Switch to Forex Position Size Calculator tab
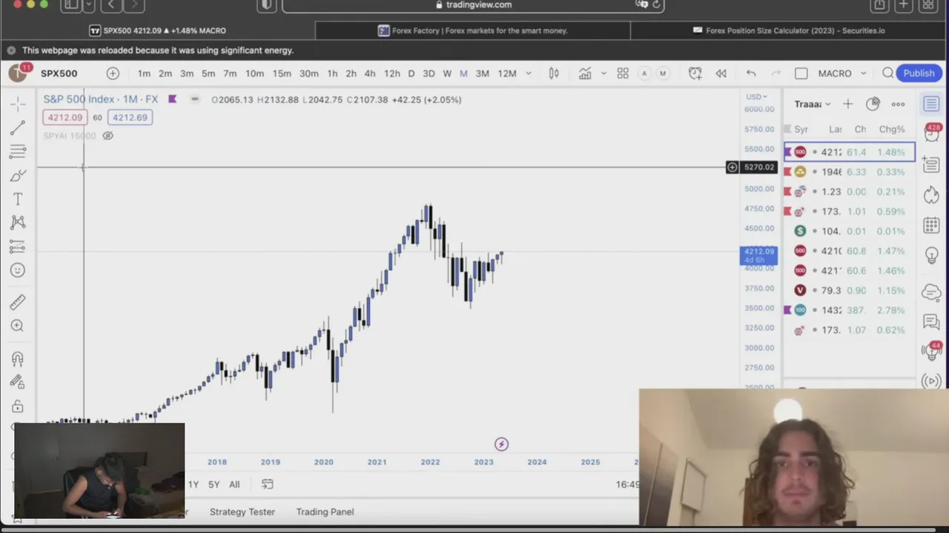Viewport: 949px width, 533px height. point(789,30)
